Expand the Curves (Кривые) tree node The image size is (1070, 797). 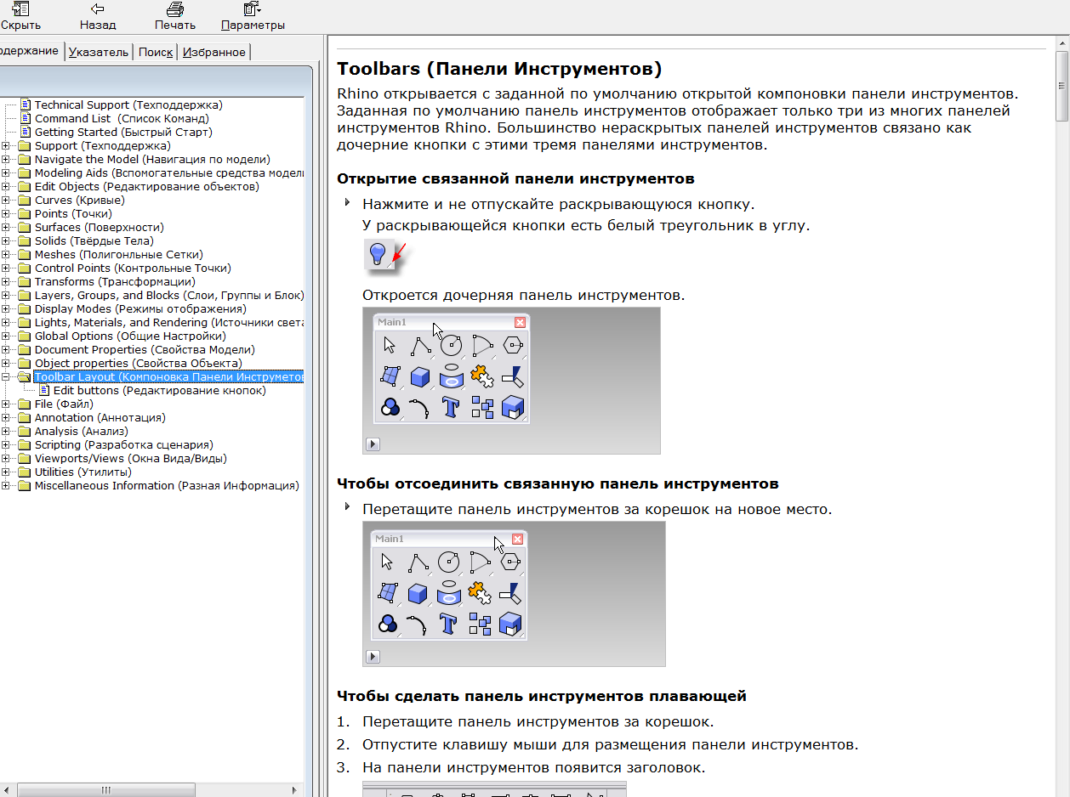click(6, 200)
